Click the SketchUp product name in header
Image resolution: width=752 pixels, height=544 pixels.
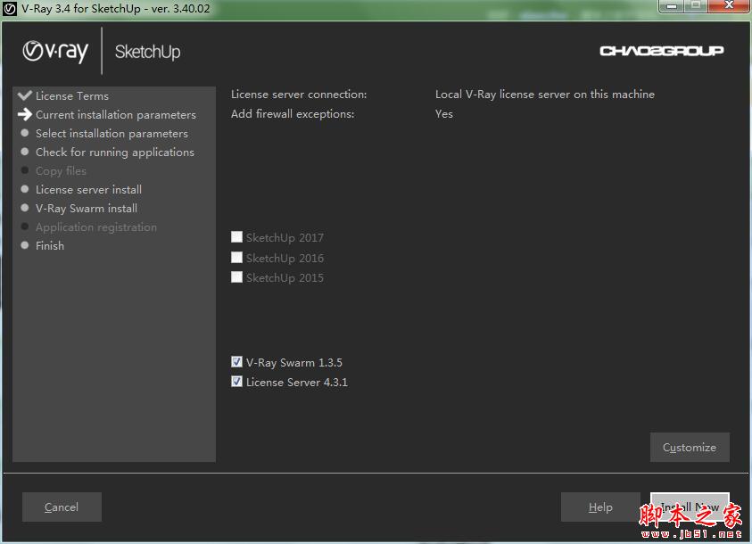click(148, 52)
